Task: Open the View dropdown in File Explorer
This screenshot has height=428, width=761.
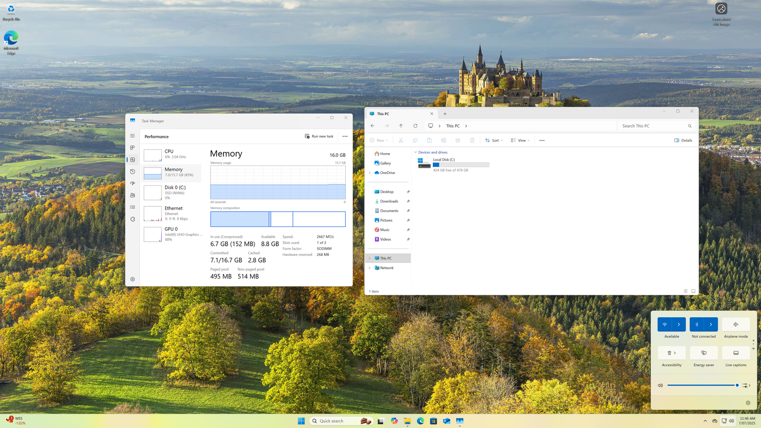Action: 520,140
